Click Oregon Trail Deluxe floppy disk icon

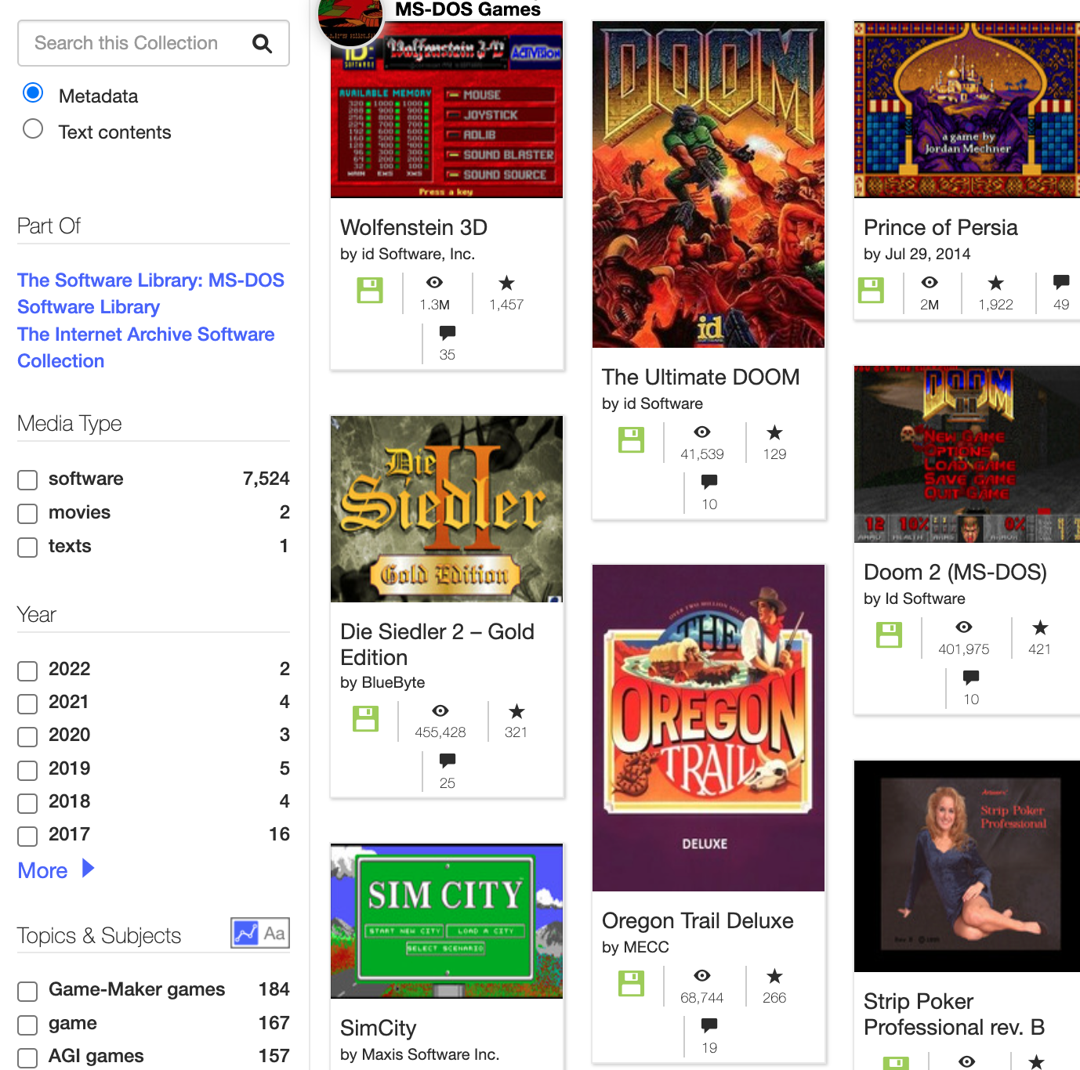[x=631, y=983]
